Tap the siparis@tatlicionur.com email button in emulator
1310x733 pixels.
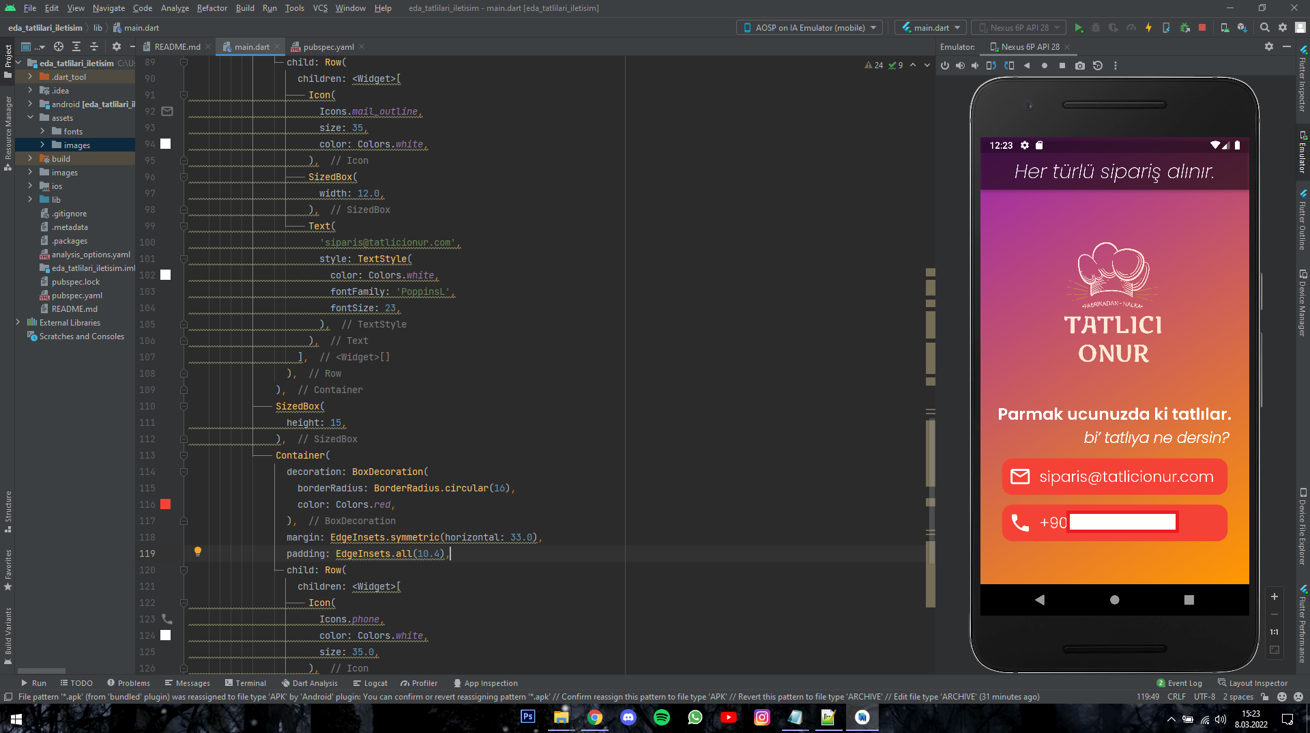coord(1114,476)
